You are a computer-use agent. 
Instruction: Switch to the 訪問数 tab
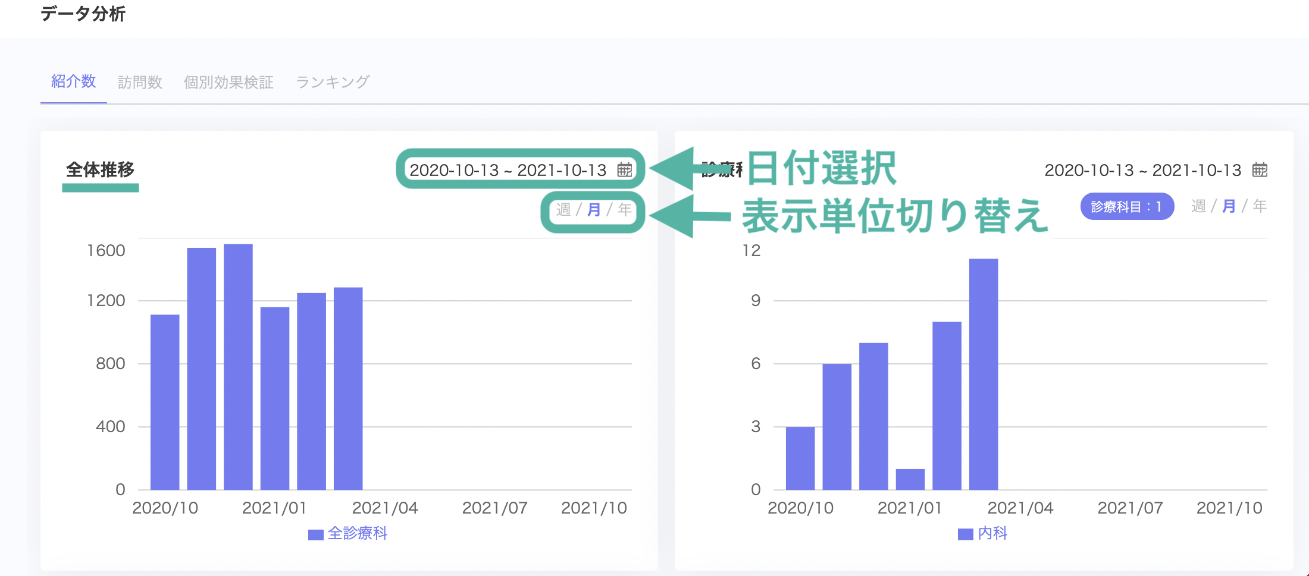coord(140,82)
